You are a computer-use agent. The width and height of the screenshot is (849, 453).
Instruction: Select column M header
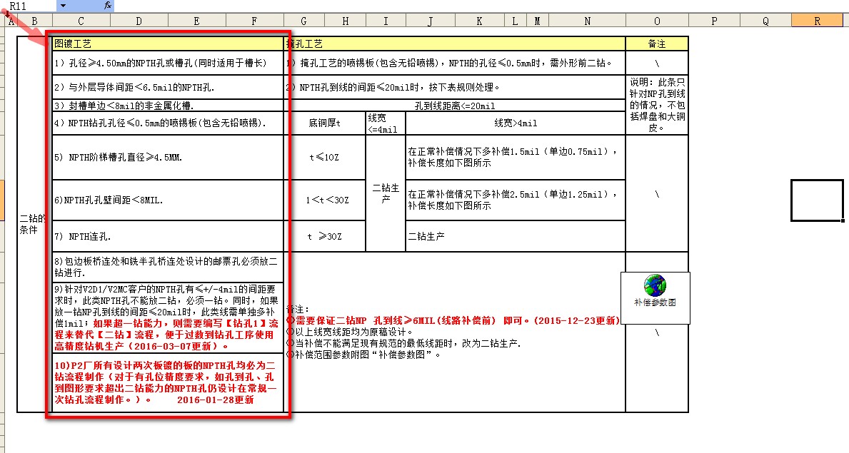coord(538,21)
